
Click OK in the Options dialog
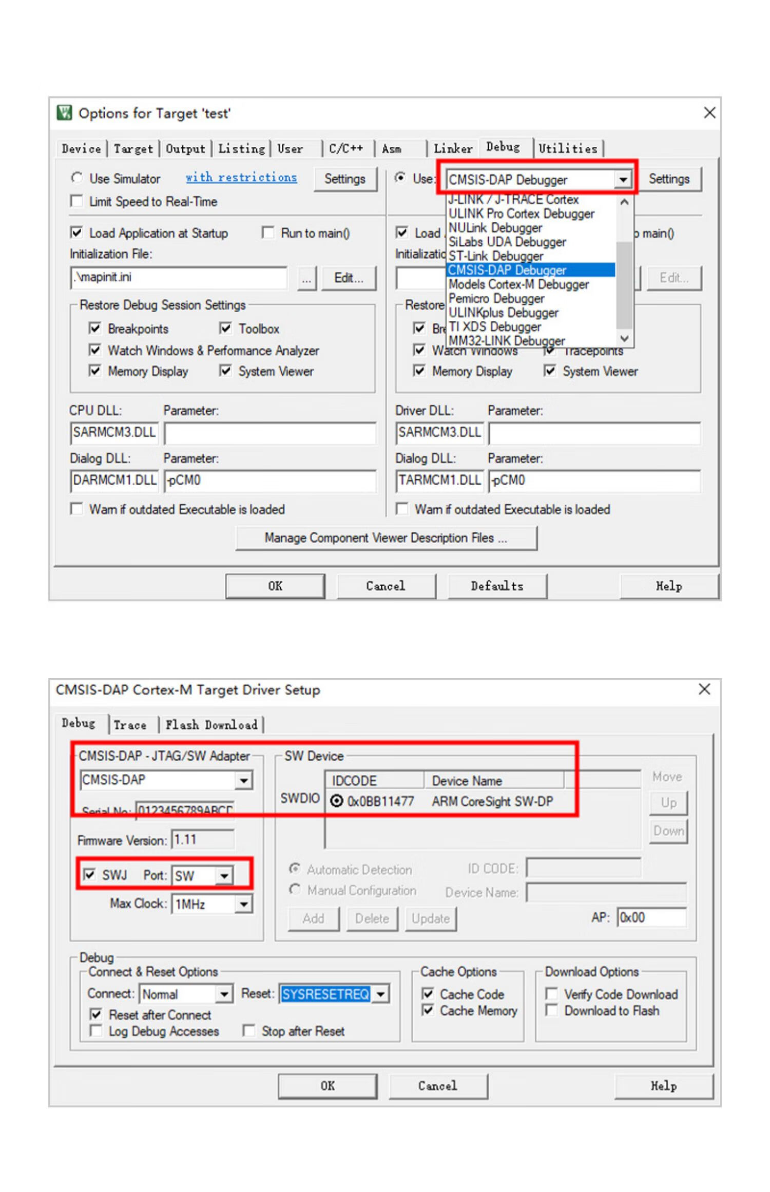coord(275,586)
